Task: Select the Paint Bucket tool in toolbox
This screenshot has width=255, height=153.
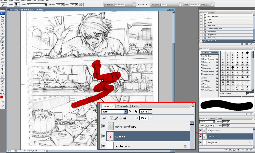Action: click(2, 55)
